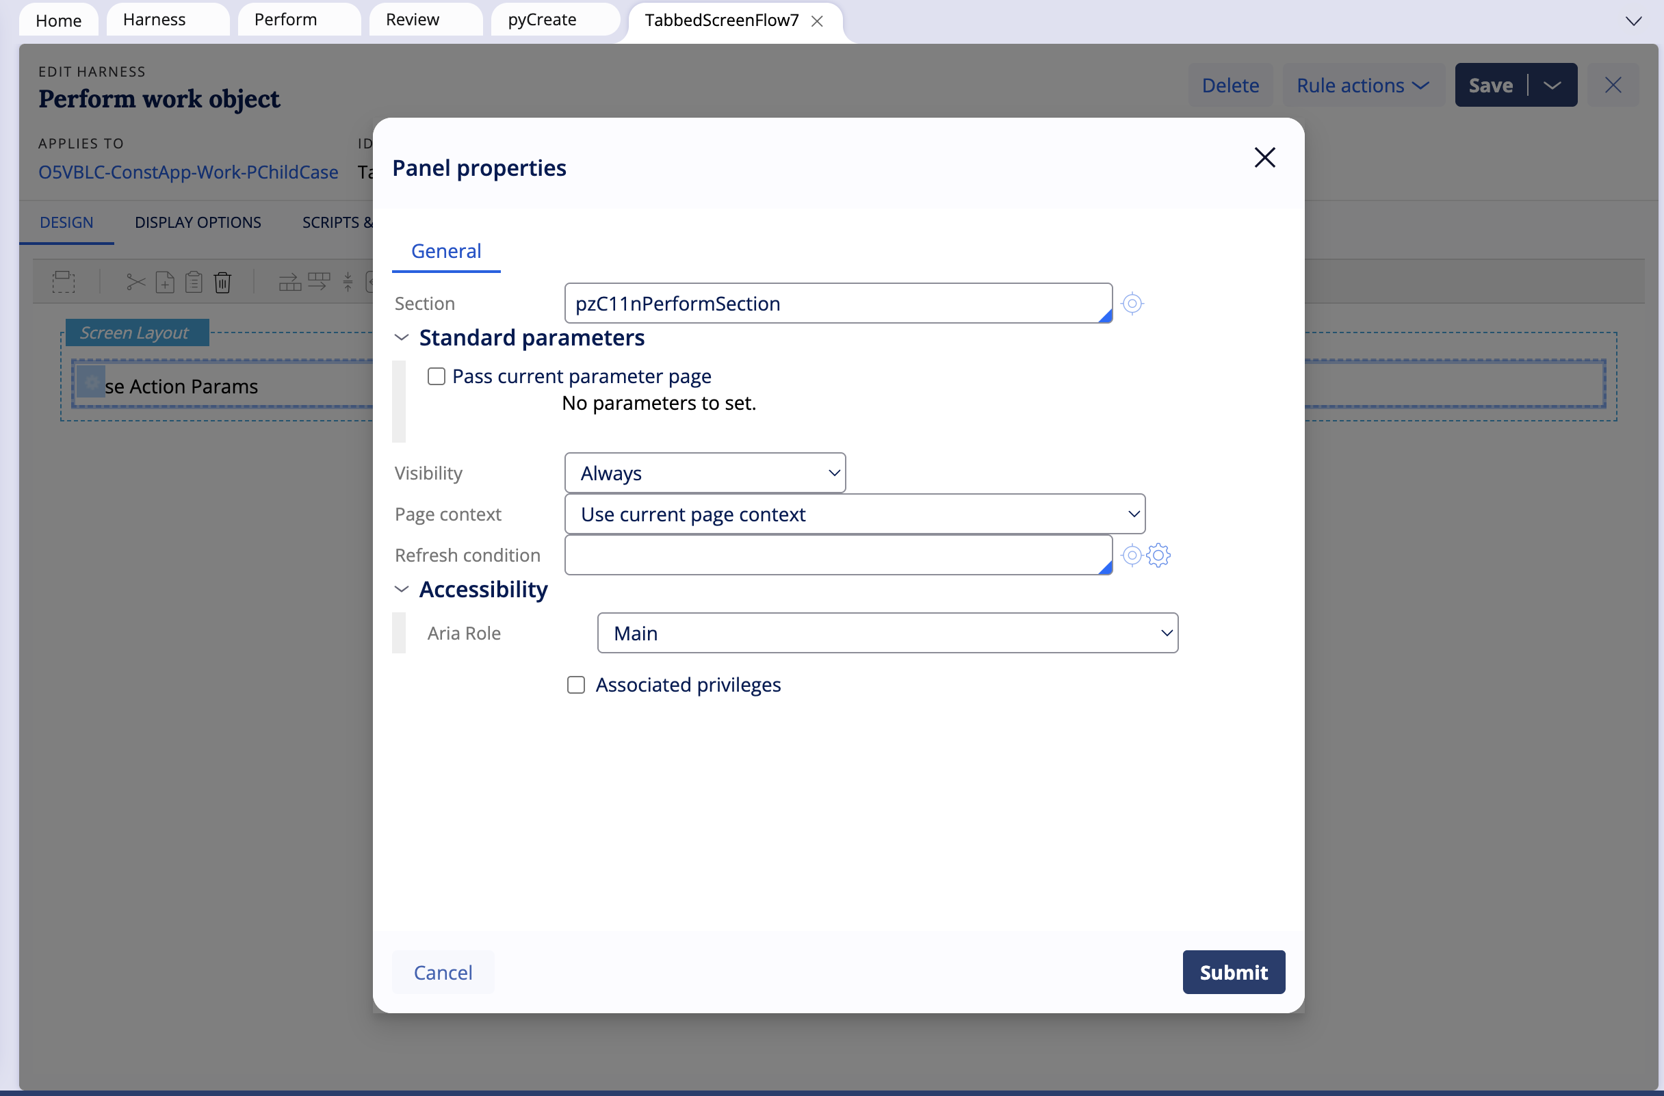This screenshot has height=1096, width=1664.
Task: Close the Panel properties dialog
Action: [1265, 157]
